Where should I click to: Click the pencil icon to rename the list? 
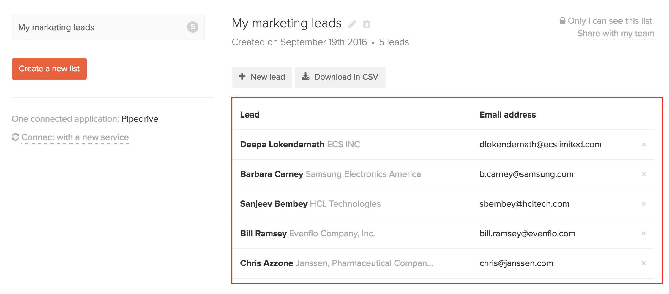(x=352, y=24)
